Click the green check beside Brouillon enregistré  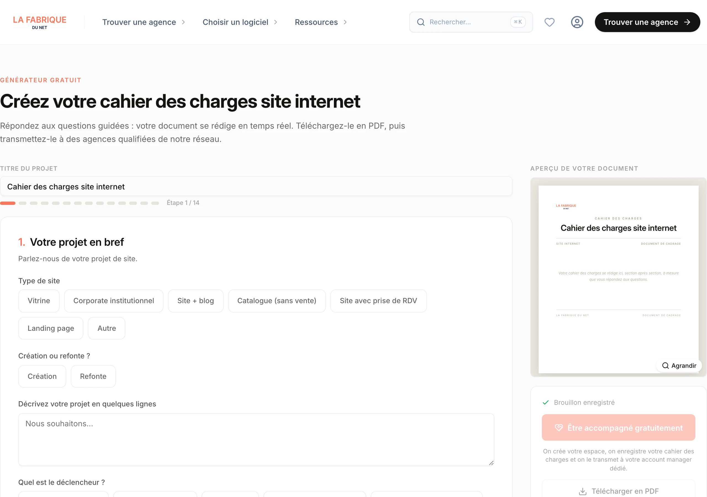pos(546,403)
